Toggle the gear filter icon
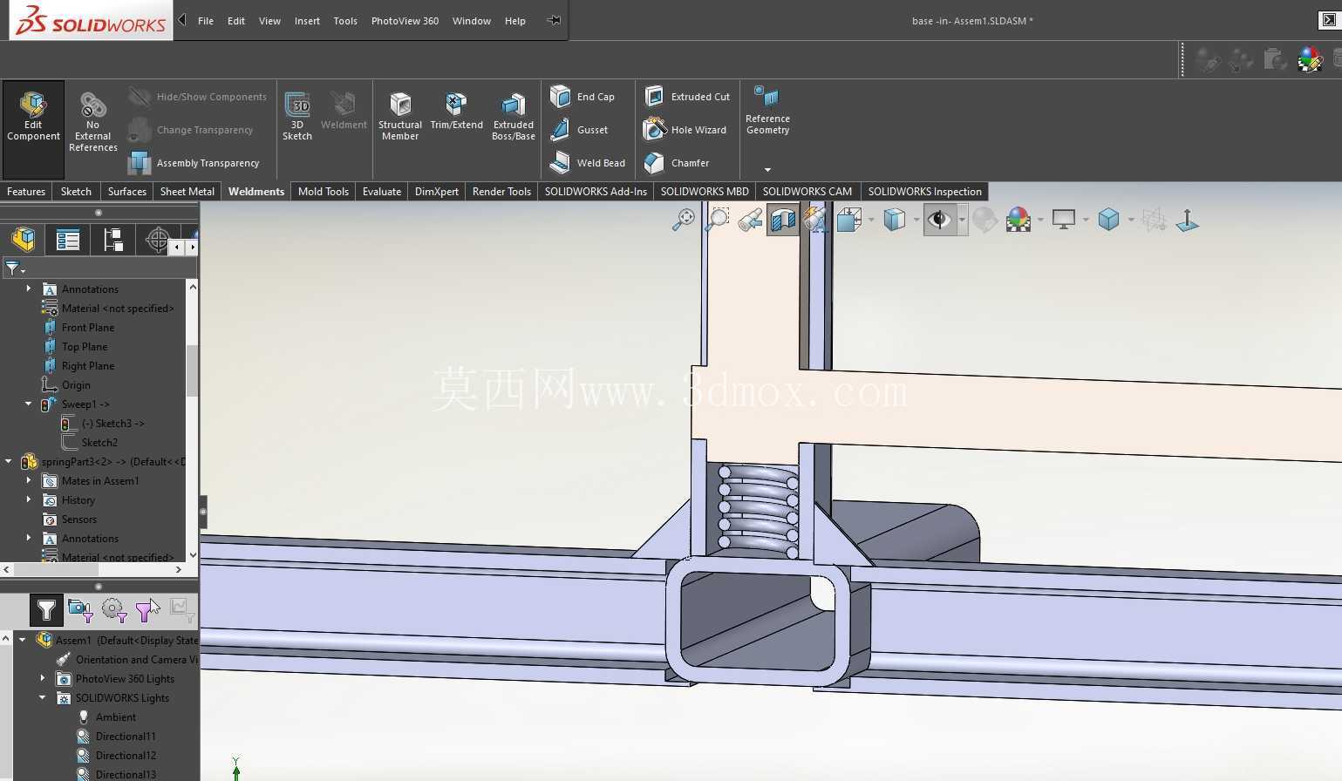This screenshot has height=781, width=1342. coord(114,610)
